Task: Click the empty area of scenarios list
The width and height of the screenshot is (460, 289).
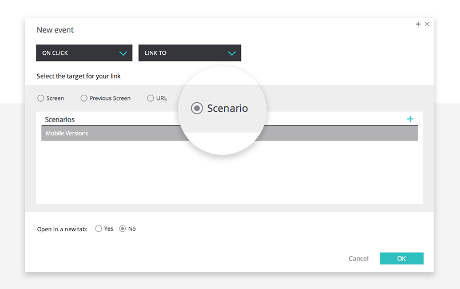Action: 229,172
